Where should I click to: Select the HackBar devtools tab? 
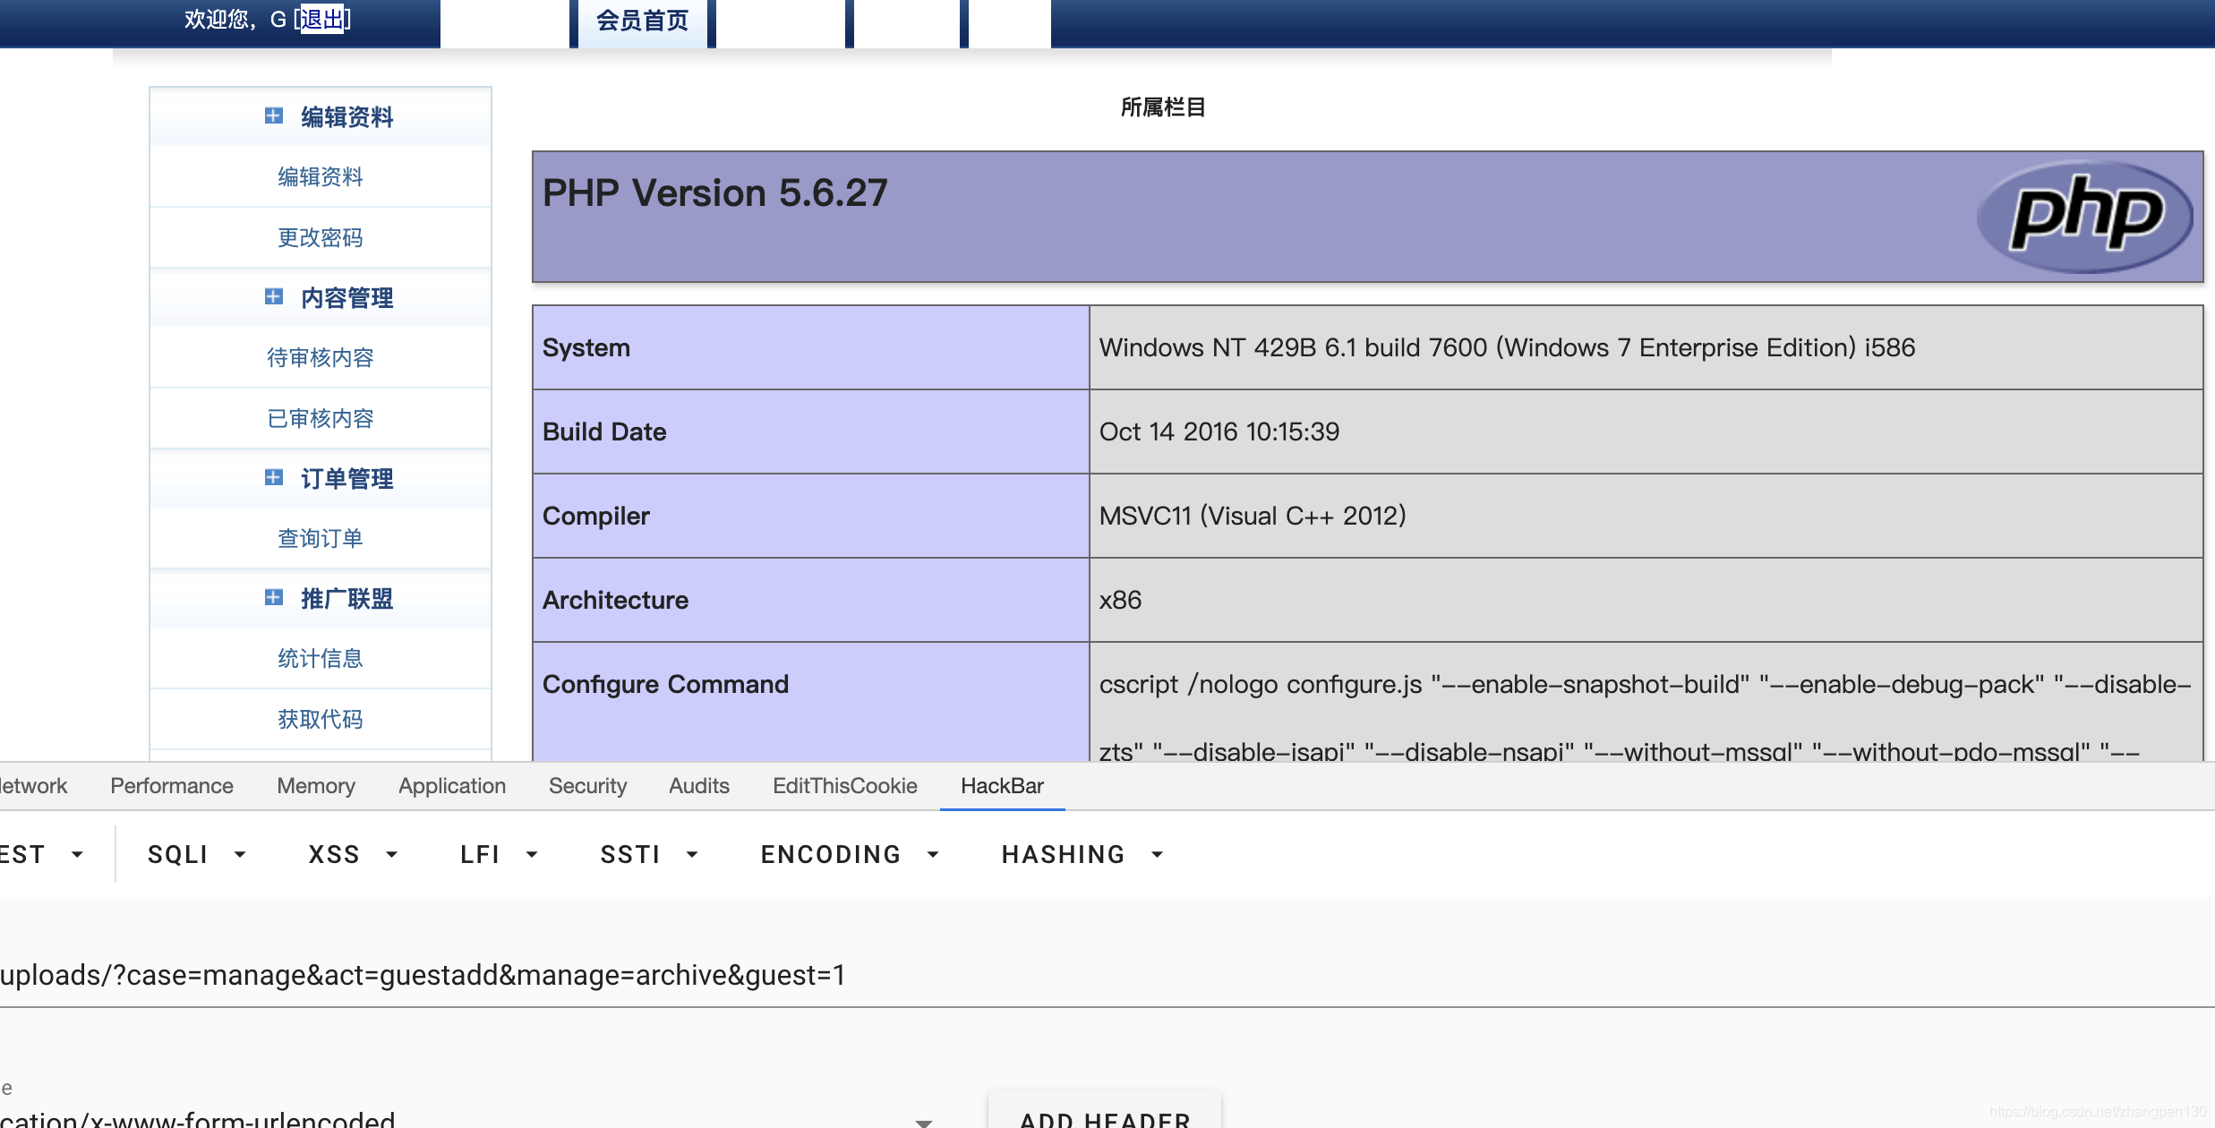click(x=1002, y=785)
